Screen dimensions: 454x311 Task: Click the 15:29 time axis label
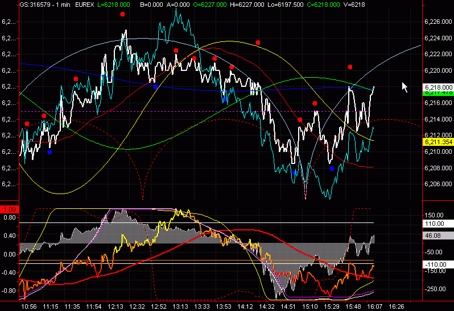332,306
